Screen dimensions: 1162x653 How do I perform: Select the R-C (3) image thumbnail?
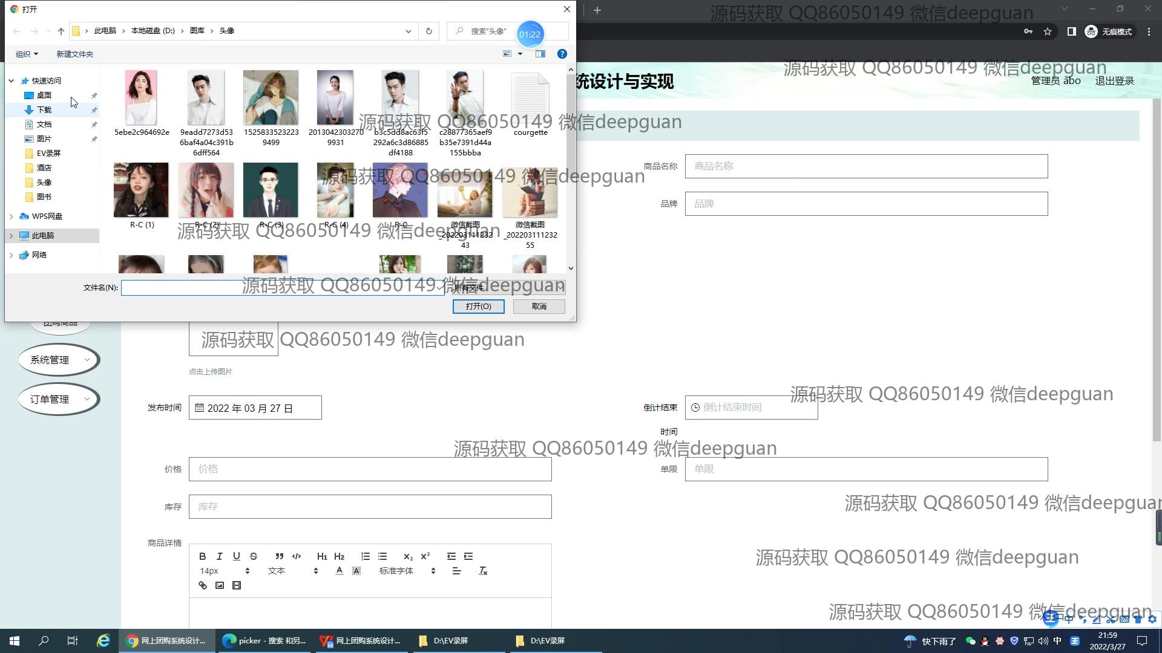(271, 190)
